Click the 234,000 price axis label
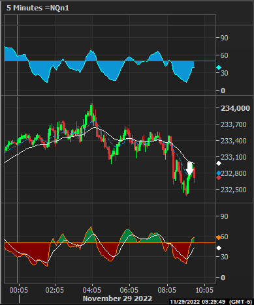 [x=235, y=108]
